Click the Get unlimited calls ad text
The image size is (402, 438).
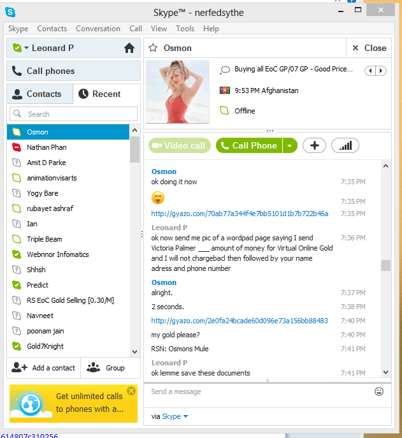[x=89, y=402]
